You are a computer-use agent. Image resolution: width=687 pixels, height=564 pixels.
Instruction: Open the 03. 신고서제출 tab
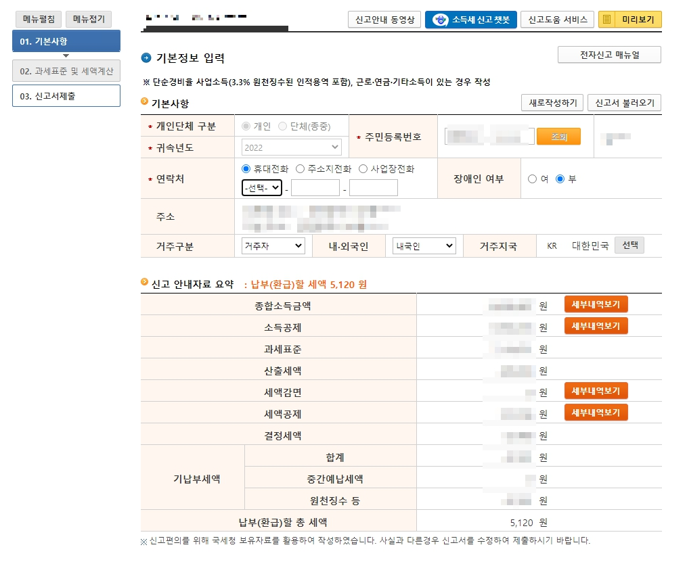(66, 95)
